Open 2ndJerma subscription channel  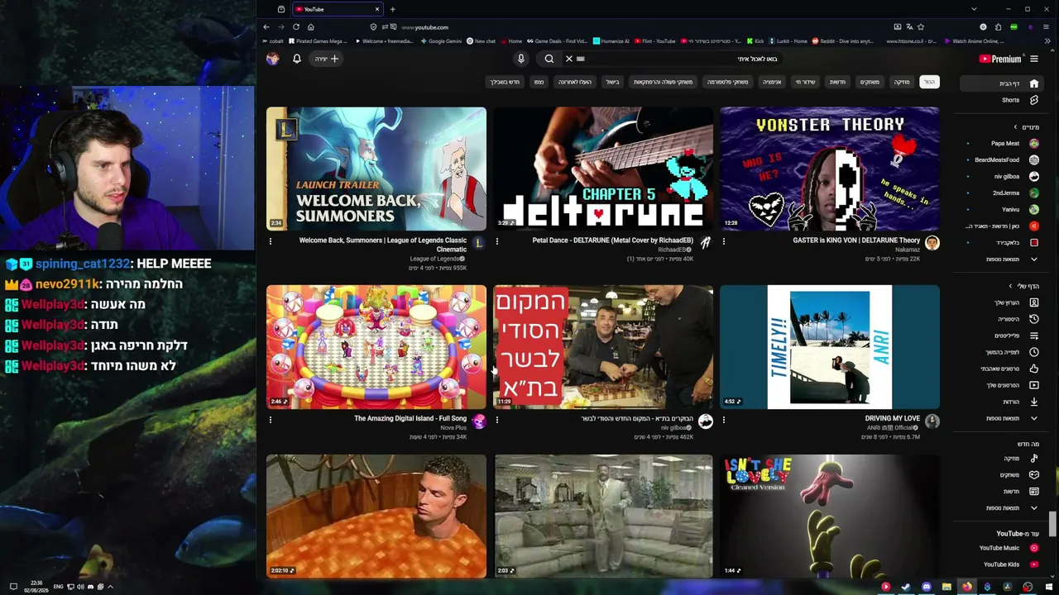(1003, 193)
